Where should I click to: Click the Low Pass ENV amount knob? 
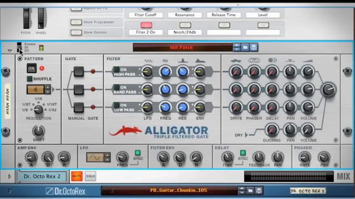pyautogui.click(x=200, y=107)
